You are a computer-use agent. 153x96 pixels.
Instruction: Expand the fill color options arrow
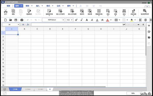point(135,20)
